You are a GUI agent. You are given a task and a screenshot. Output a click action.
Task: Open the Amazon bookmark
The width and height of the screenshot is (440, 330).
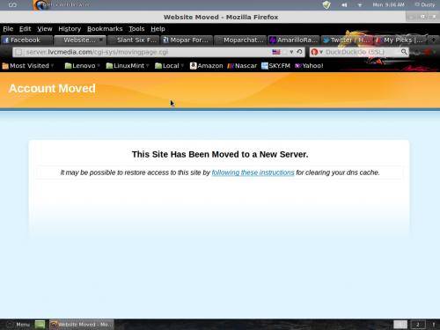tap(207, 66)
